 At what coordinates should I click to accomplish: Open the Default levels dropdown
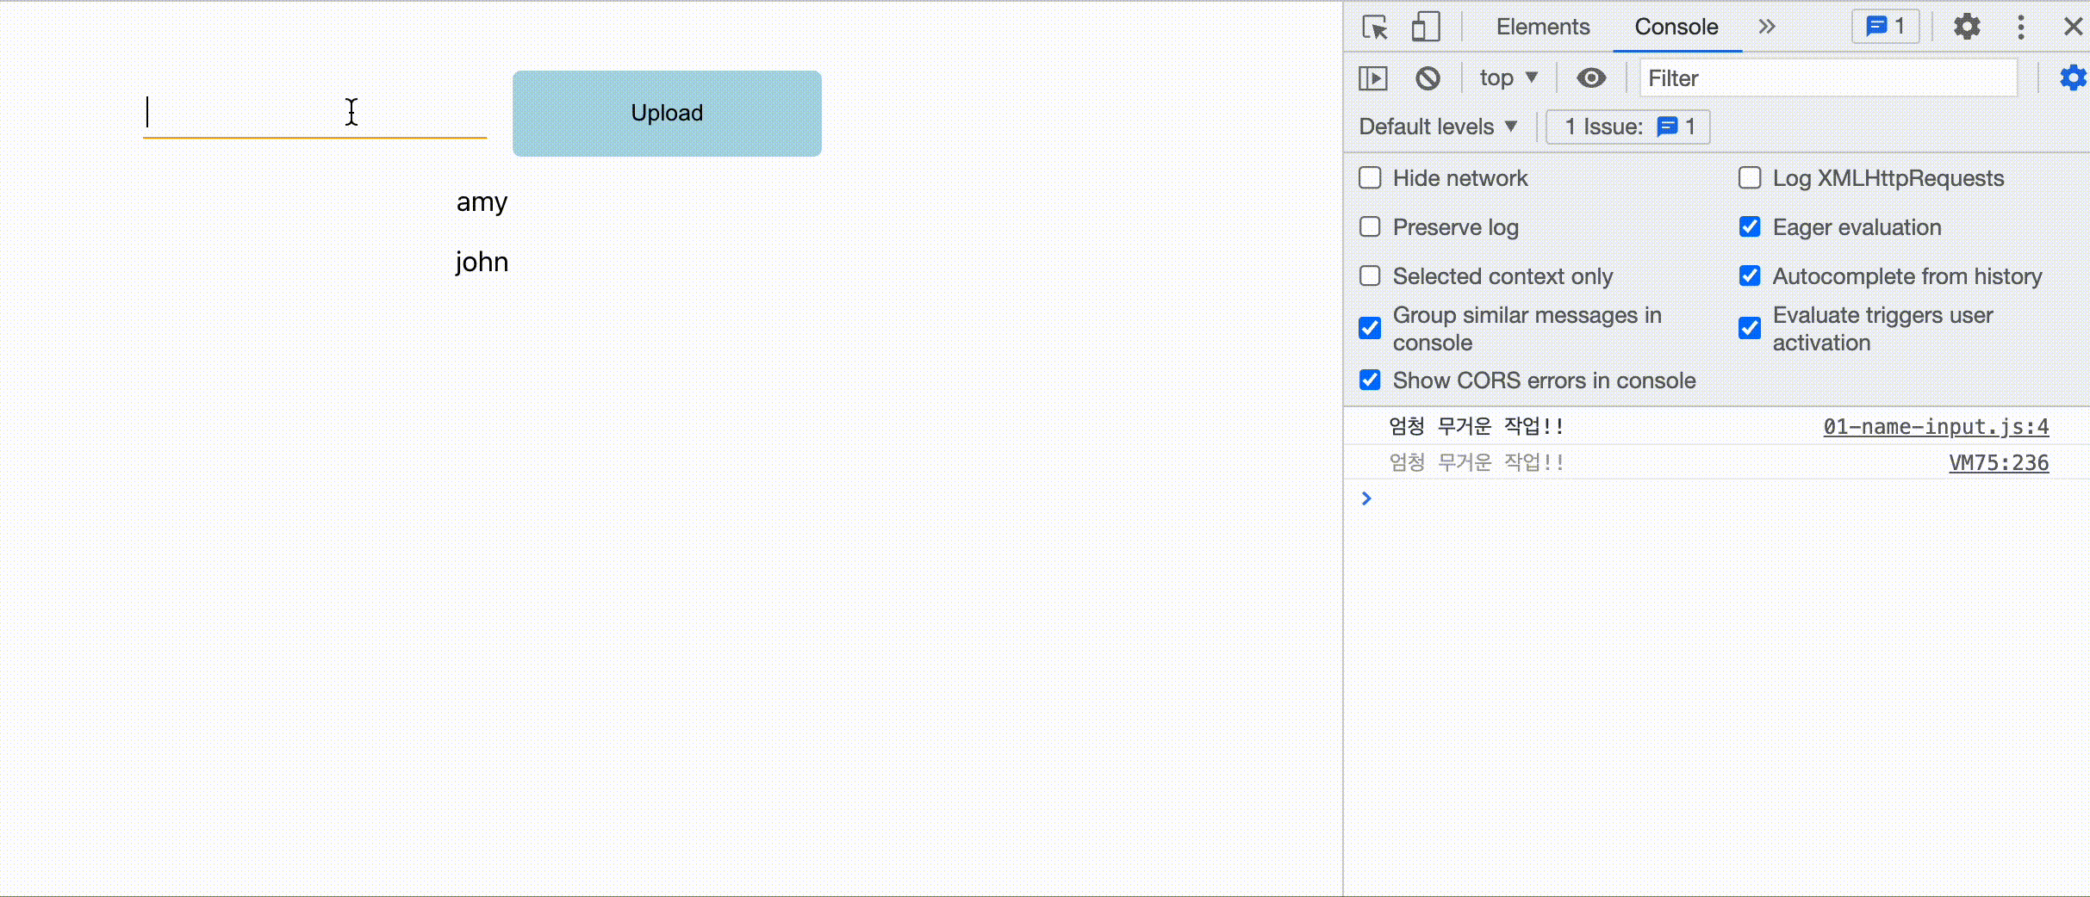(x=1436, y=127)
